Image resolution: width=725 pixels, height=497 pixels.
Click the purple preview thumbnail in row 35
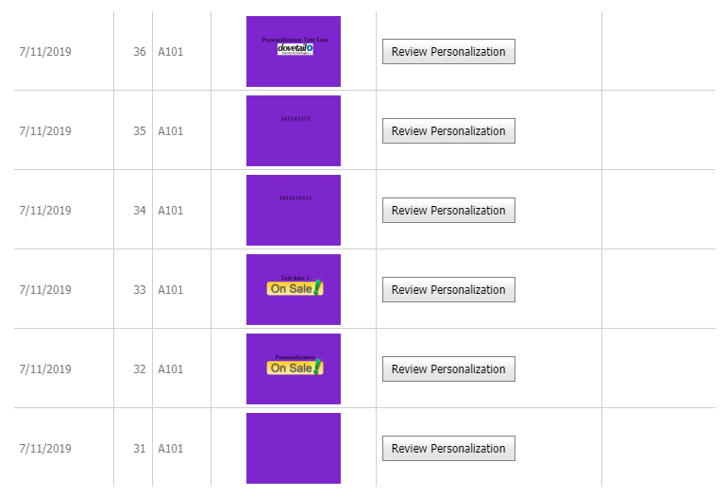[294, 130]
